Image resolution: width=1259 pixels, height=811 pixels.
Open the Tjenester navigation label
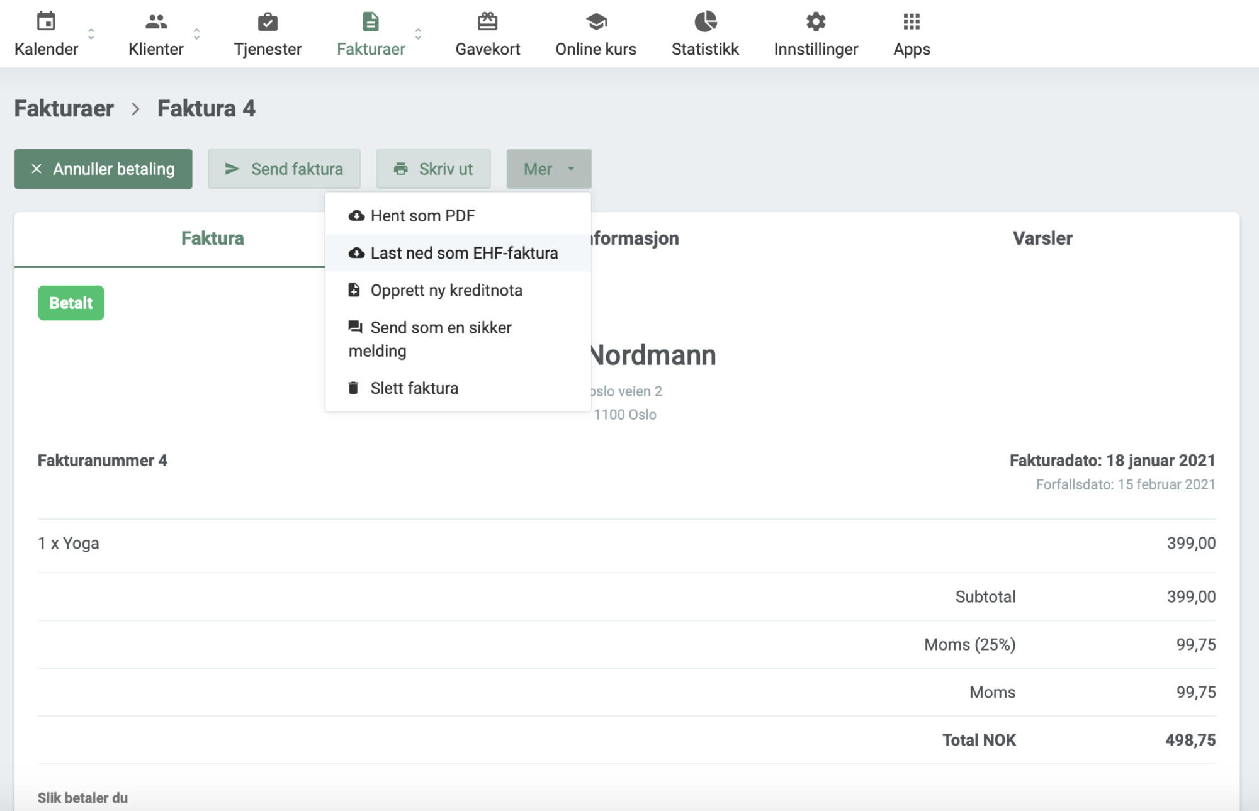[268, 49]
